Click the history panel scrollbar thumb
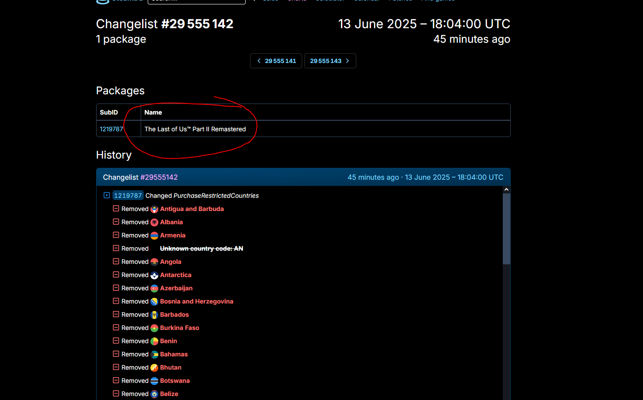 coord(506,229)
